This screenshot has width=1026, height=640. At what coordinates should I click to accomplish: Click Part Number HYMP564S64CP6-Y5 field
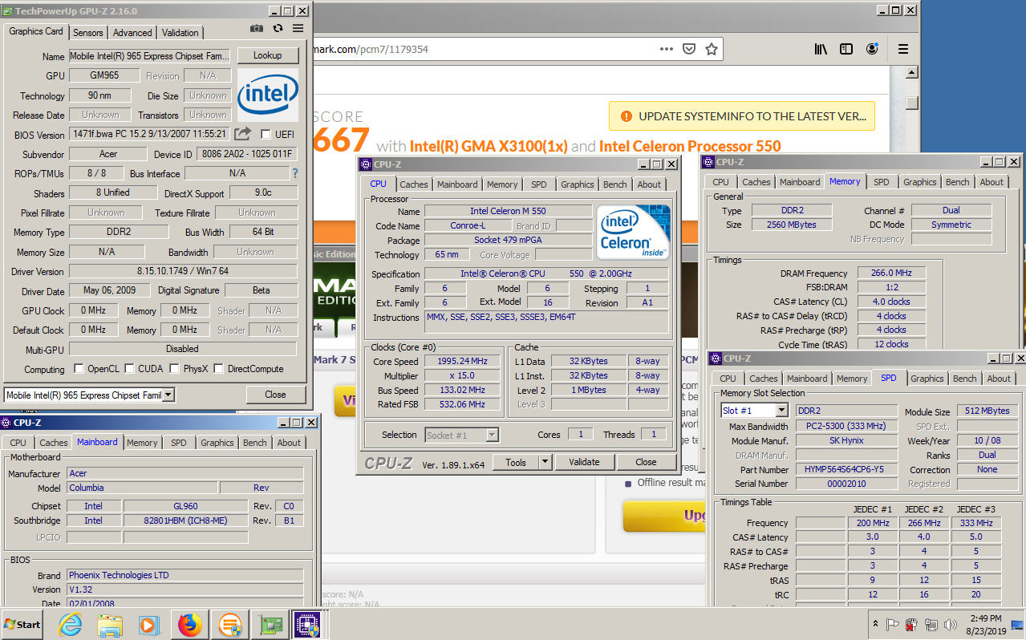click(845, 470)
